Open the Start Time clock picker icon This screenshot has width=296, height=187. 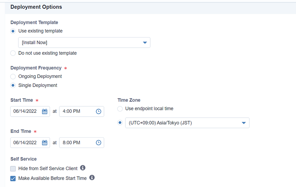98,111
